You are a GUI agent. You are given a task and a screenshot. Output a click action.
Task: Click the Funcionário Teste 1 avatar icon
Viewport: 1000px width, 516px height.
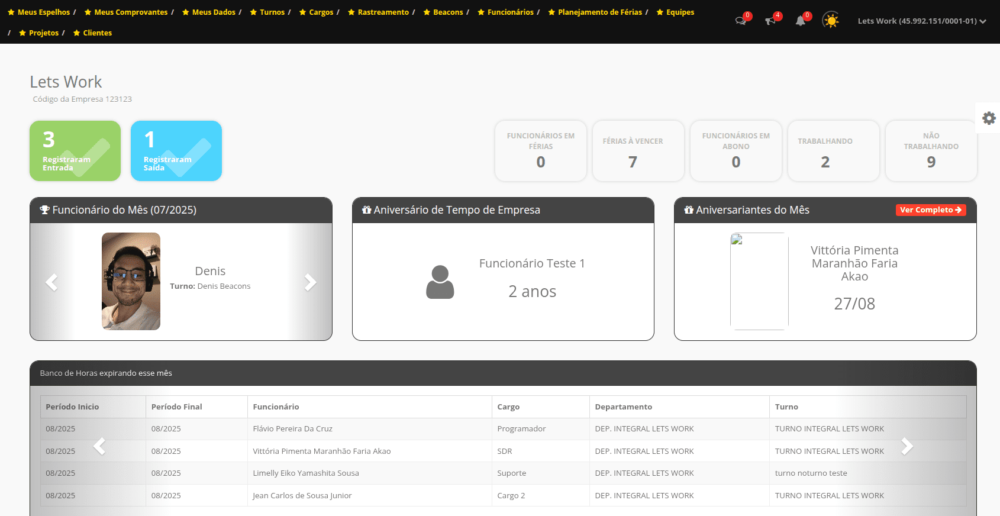[x=440, y=282]
